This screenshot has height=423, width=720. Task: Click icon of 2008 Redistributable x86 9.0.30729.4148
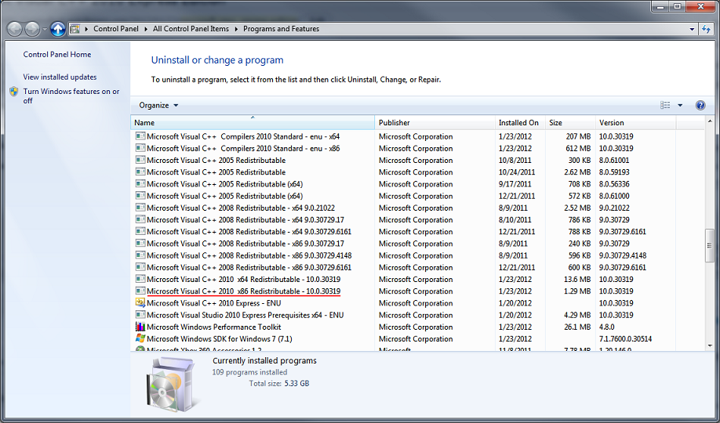pyautogui.click(x=140, y=255)
